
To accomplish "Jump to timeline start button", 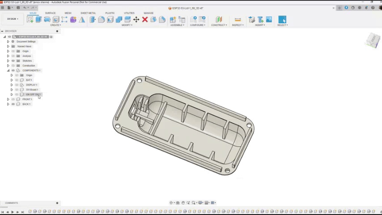I will tap(2, 212).
